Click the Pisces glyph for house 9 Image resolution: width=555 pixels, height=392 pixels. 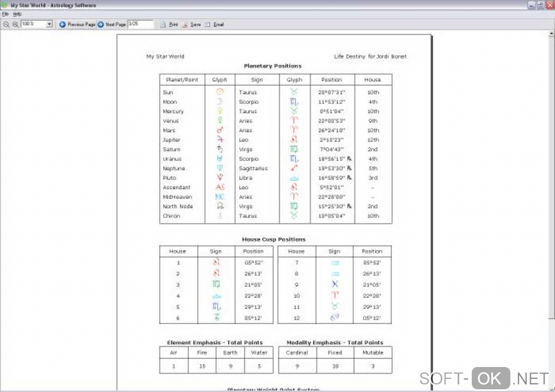(x=335, y=284)
